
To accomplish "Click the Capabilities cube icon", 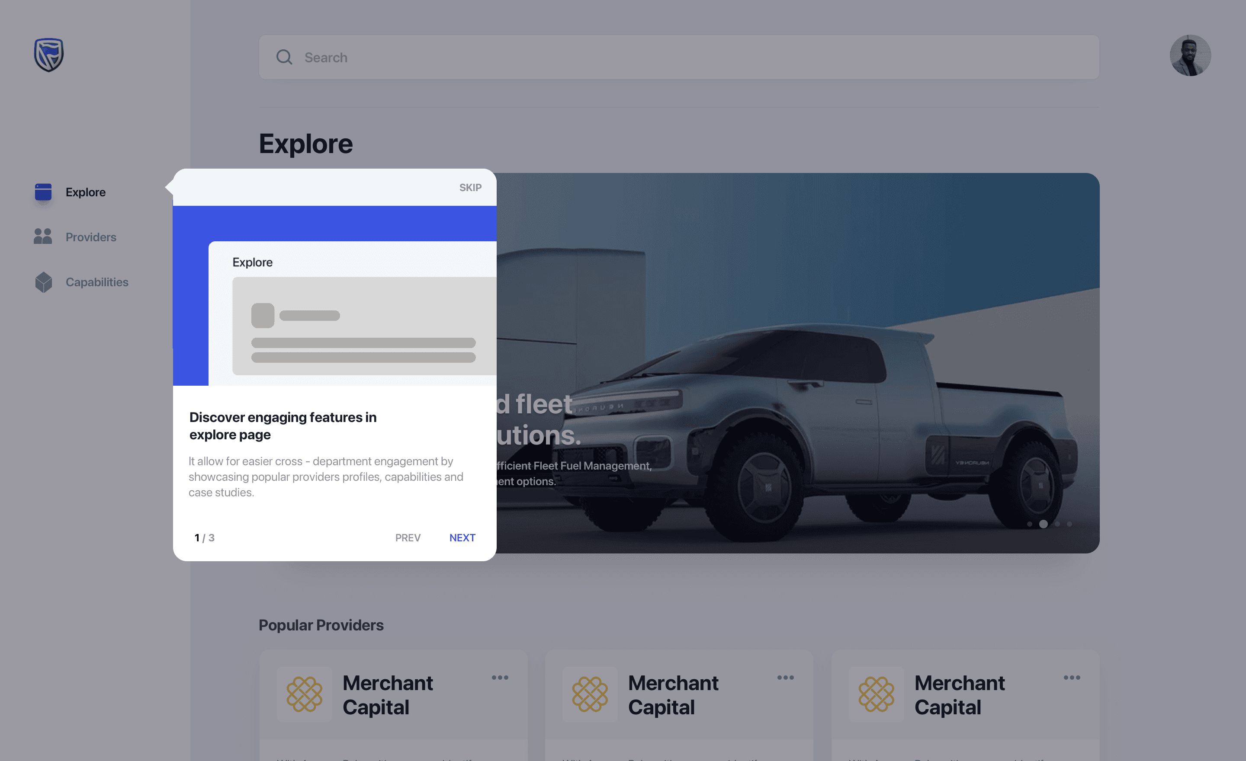I will [44, 282].
